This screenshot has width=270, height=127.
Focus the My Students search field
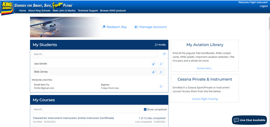coord(95,54)
